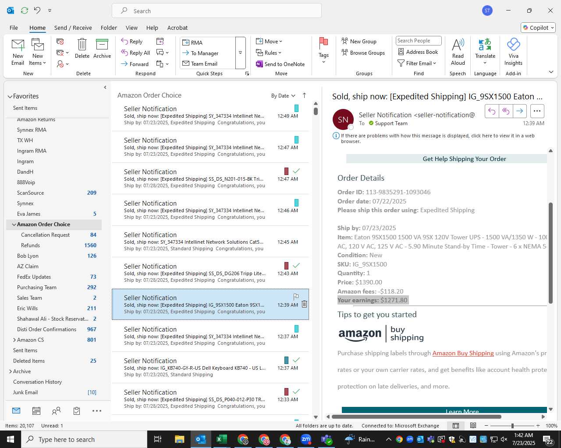The image size is (561, 448).
Task: Open the Rules dropdown
Action: pos(269,52)
